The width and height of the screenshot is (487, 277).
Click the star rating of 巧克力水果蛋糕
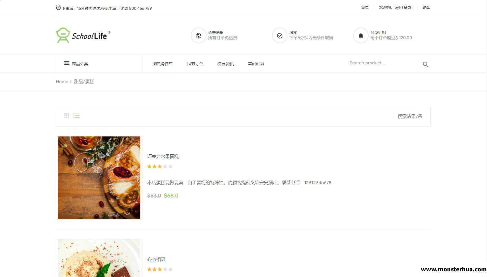pyautogui.click(x=160, y=167)
